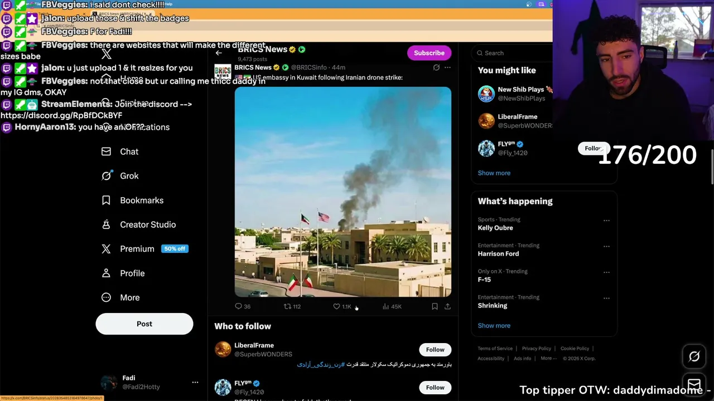Click Show more under What's happening
714x401 pixels.
click(x=494, y=325)
